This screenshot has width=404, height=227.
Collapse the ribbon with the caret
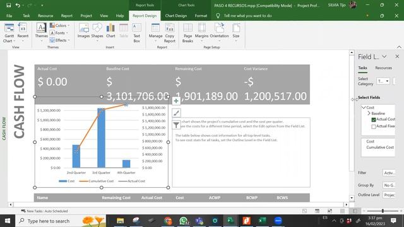tap(399, 47)
